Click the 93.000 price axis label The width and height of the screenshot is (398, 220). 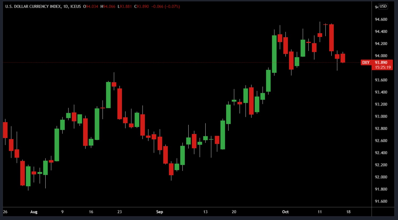coord(381,116)
